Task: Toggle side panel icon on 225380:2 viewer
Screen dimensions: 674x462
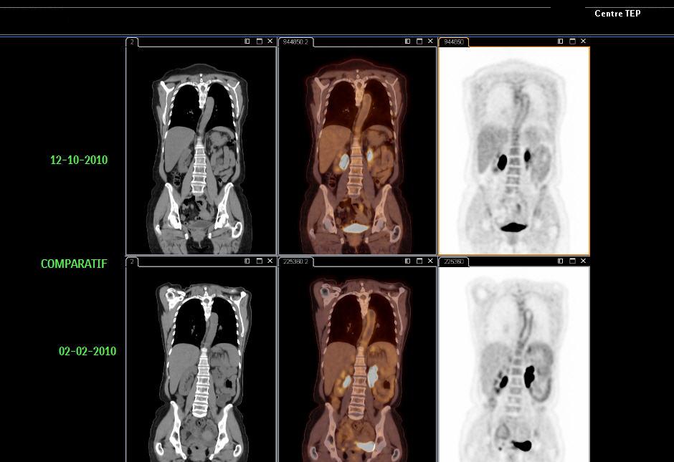Action: point(407,261)
